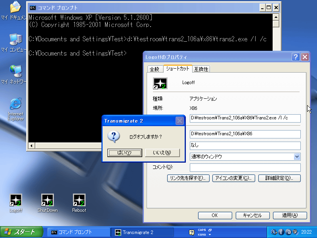
Task: Open the Command Prompt title bar system icon
Action: pos(32,8)
